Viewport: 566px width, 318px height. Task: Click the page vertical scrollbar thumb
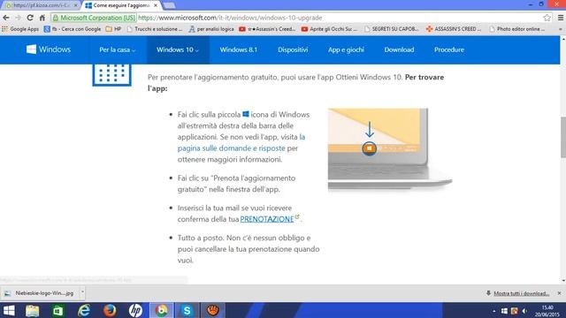(x=563, y=138)
